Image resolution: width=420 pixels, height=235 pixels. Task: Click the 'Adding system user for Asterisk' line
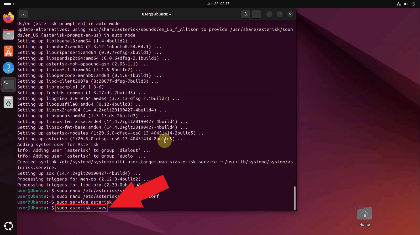coord(58,145)
